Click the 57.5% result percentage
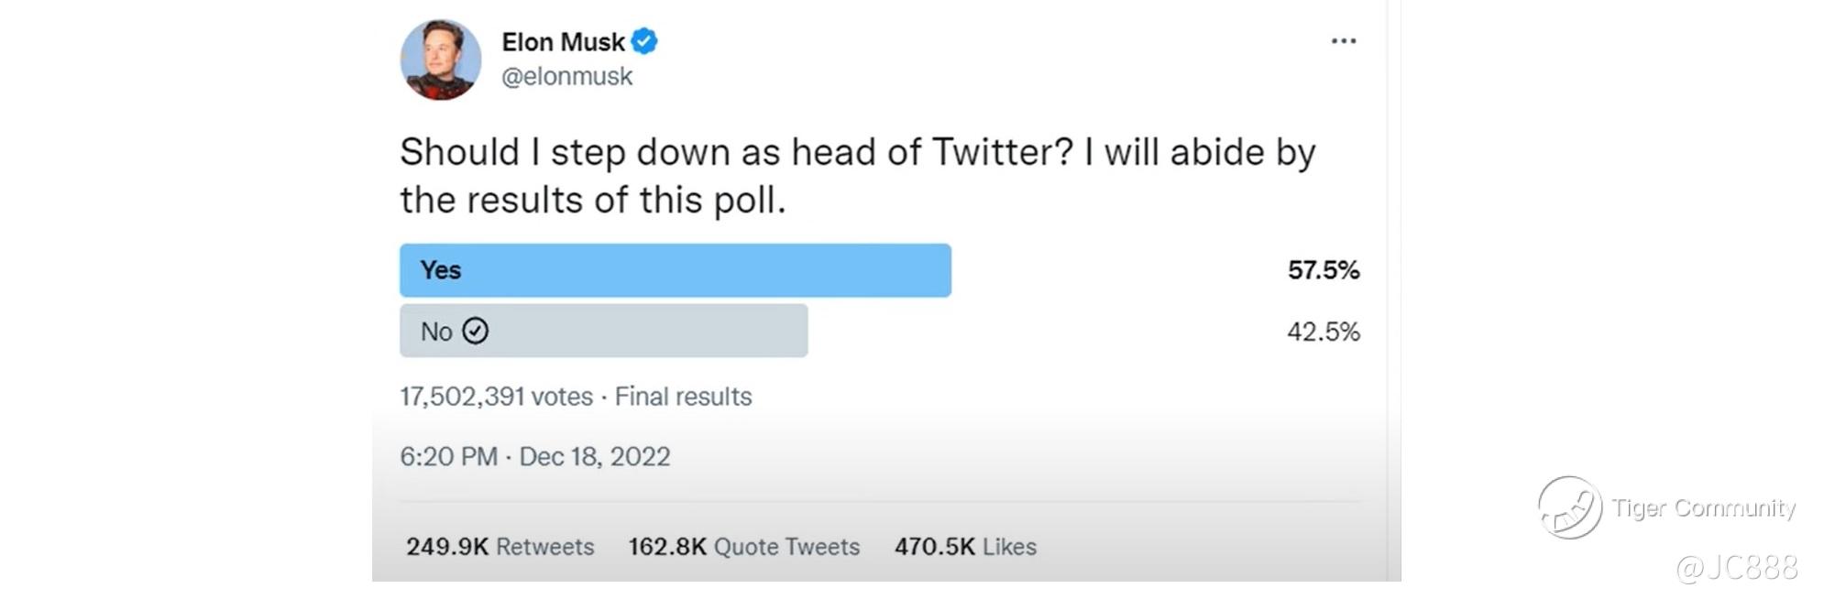1835x610 pixels. coord(1323,270)
